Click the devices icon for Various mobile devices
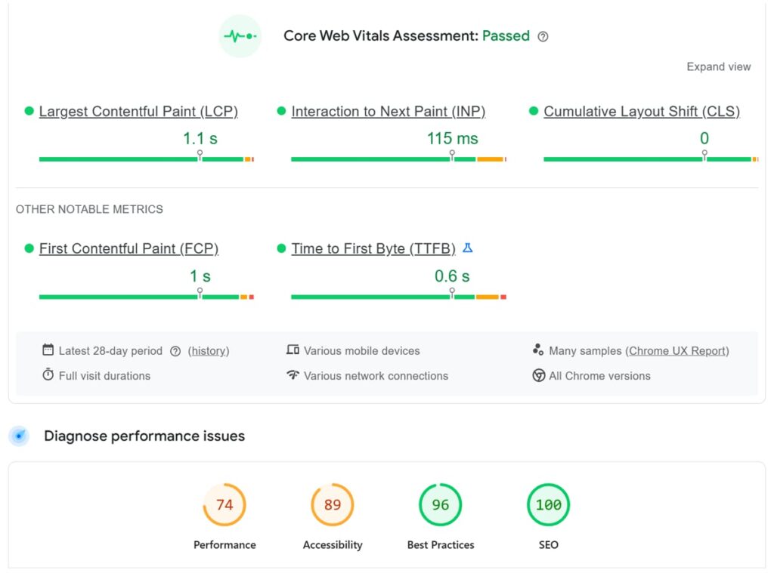774x573 pixels. (293, 350)
